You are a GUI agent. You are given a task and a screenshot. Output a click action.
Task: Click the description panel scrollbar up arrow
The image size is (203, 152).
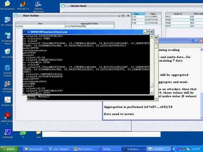tap(202, 49)
